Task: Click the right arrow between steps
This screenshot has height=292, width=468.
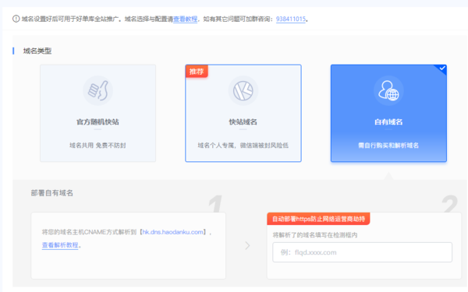Action: pyautogui.click(x=247, y=245)
